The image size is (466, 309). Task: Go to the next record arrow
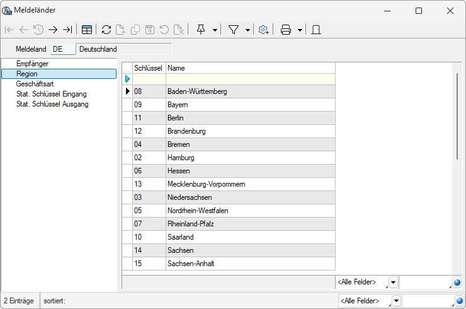(53, 30)
